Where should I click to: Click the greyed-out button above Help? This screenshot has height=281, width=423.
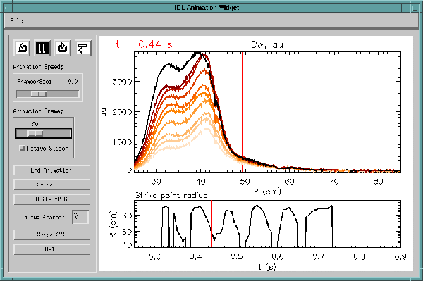51,235
